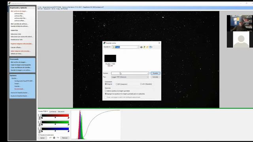Go up one folder level icon

point(144,47)
